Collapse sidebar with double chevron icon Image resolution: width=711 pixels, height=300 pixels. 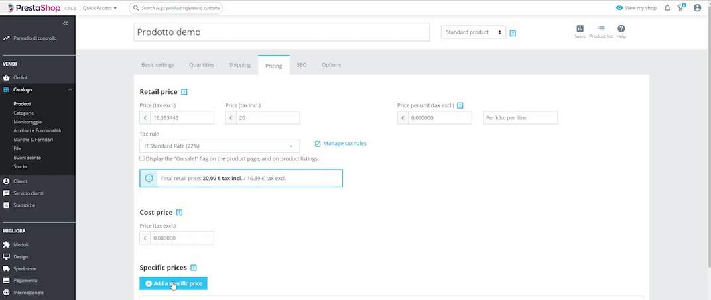click(x=65, y=23)
